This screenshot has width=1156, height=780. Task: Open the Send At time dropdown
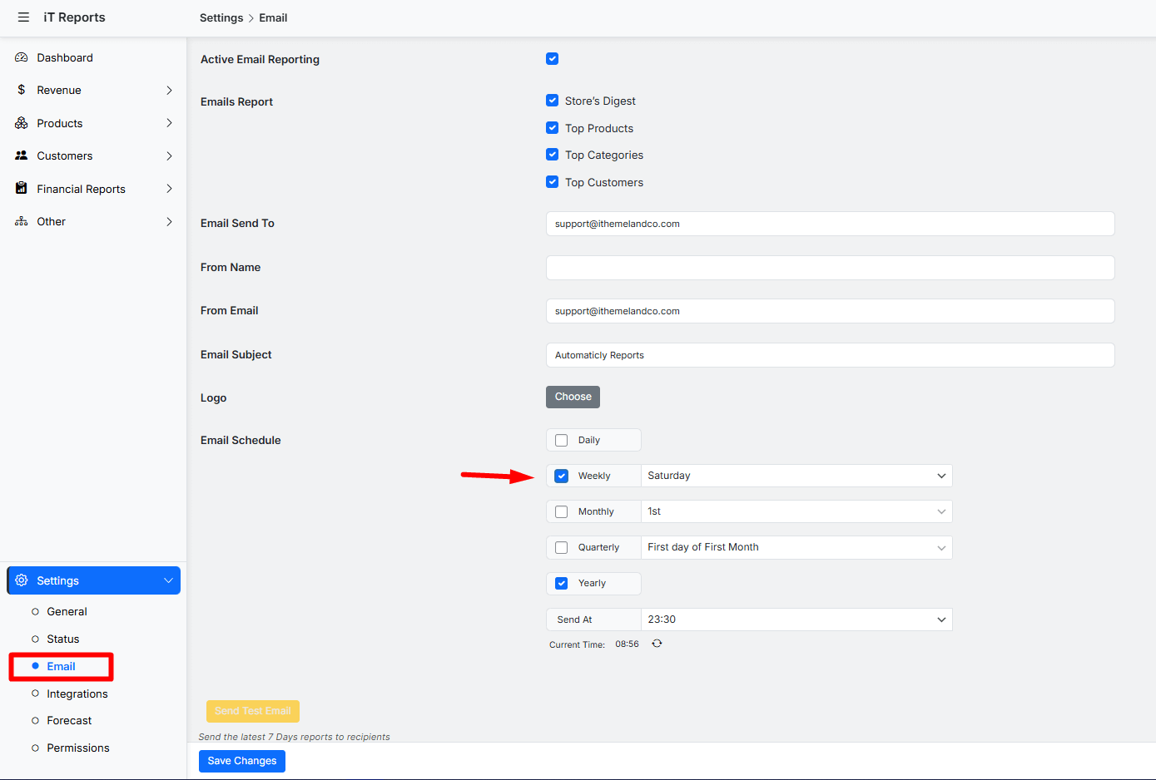[796, 620]
